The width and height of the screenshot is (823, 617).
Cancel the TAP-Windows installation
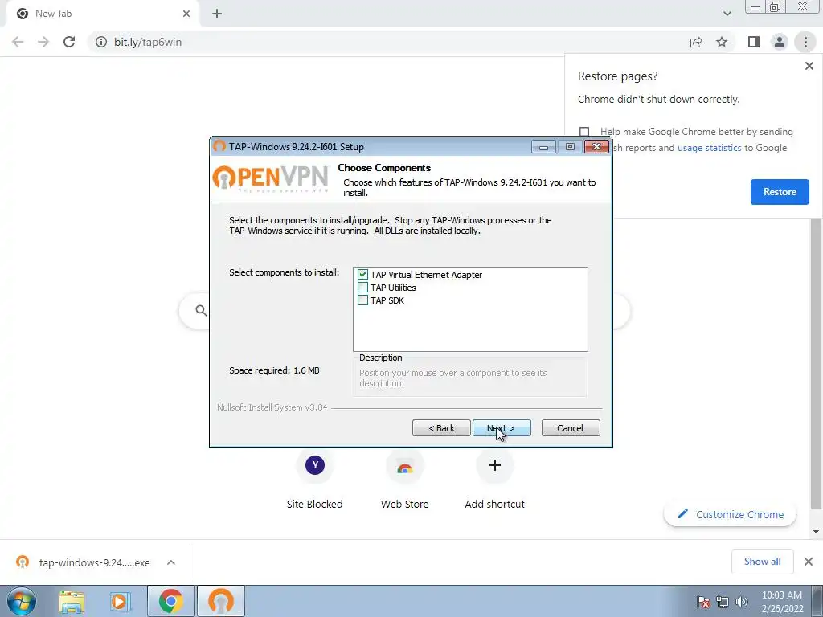point(571,428)
